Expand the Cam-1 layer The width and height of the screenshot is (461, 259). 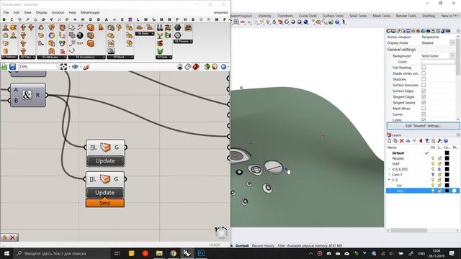(x=389, y=174)
